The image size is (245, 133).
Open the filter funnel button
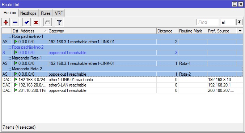point(59,22)
